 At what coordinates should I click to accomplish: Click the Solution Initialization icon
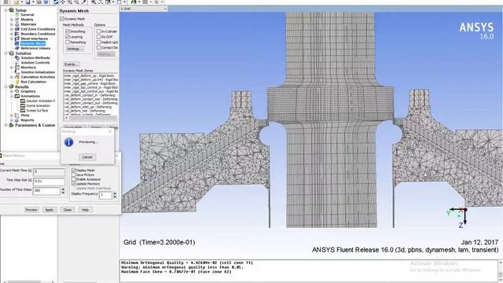17,72
